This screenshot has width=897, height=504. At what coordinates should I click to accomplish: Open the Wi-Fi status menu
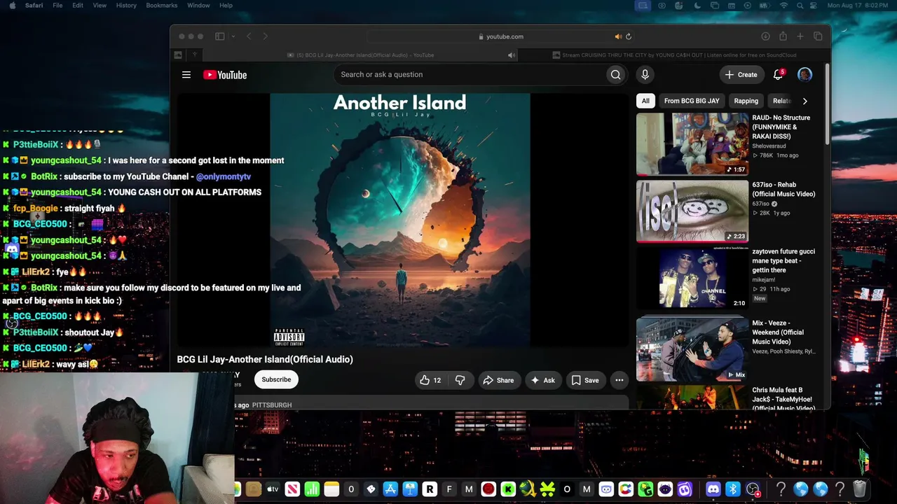point(783,6)
